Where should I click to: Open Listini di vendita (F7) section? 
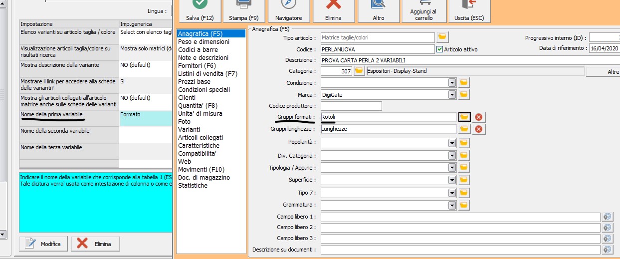(x=207, y=74)
